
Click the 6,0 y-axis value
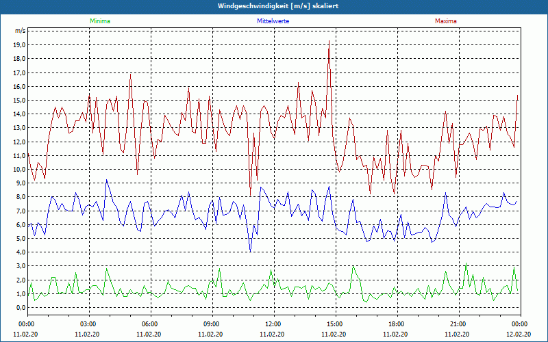coord(21,224)
